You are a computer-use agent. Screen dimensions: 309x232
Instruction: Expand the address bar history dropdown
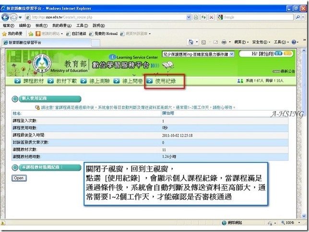(x=189, y=17)
